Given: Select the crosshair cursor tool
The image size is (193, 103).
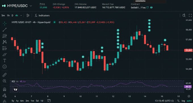Looking at the screenshot, I should 5,23.
